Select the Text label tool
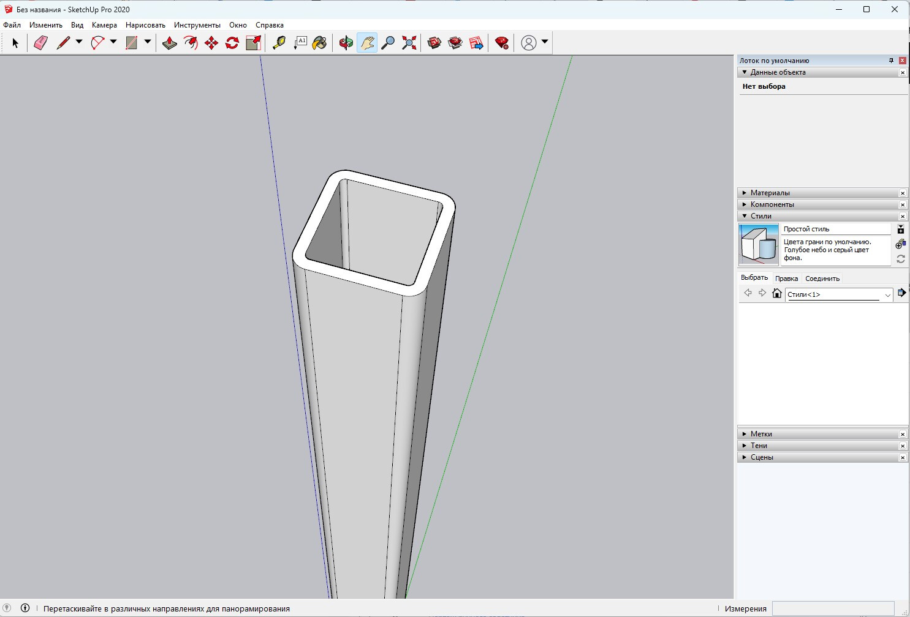Screen dimensions: 910x617 (300, 43)
